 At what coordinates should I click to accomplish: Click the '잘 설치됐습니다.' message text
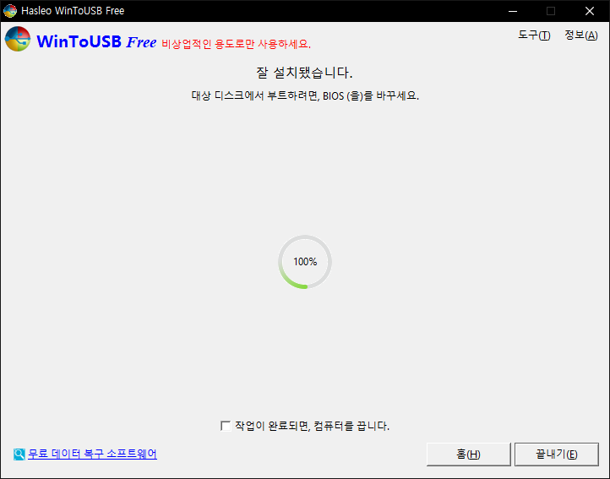coord(304,73)
